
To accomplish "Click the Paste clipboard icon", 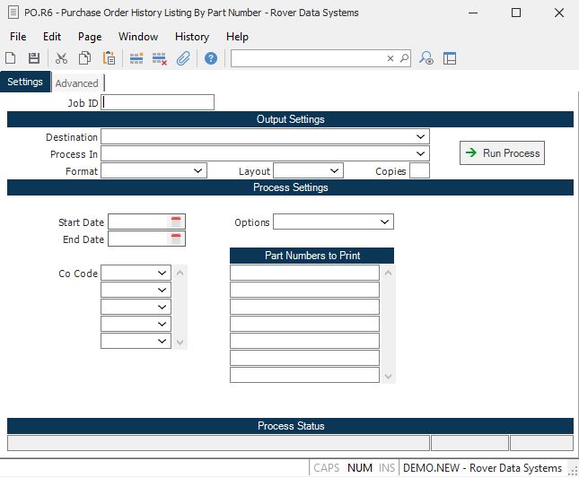I will (x=109, y=58).
